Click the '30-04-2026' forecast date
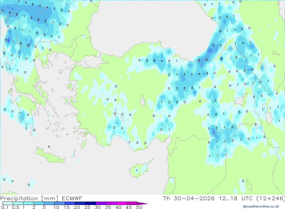 pyautogui.click(x=194, y=198)
